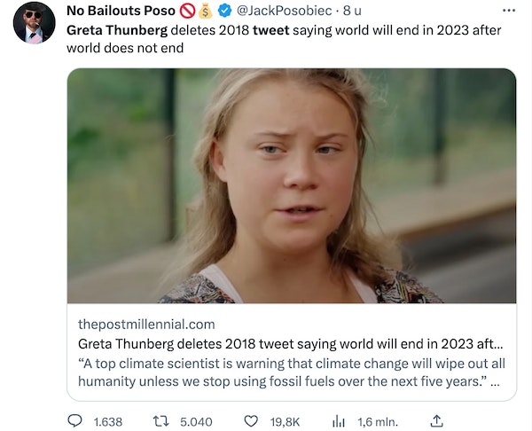This screenshot has width=532, height=431.
Task: Click the 8 u timestamp
Action: (351, 12)
